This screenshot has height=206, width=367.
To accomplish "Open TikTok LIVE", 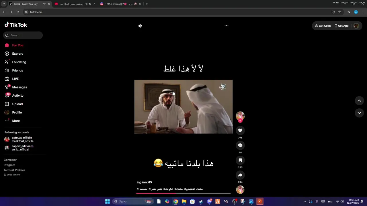I will (x=12, y=79).
